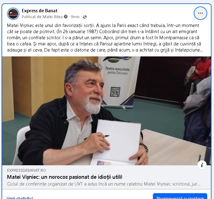This screenshot has width=214, height=199.
Task: Click the question mark icon beside Matei Bitea
Action: click(x=66, y=17)
